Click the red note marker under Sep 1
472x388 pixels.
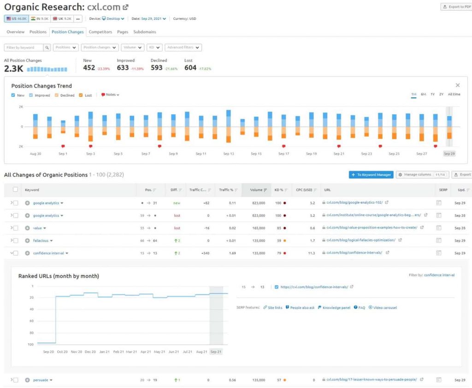[63, 146]
